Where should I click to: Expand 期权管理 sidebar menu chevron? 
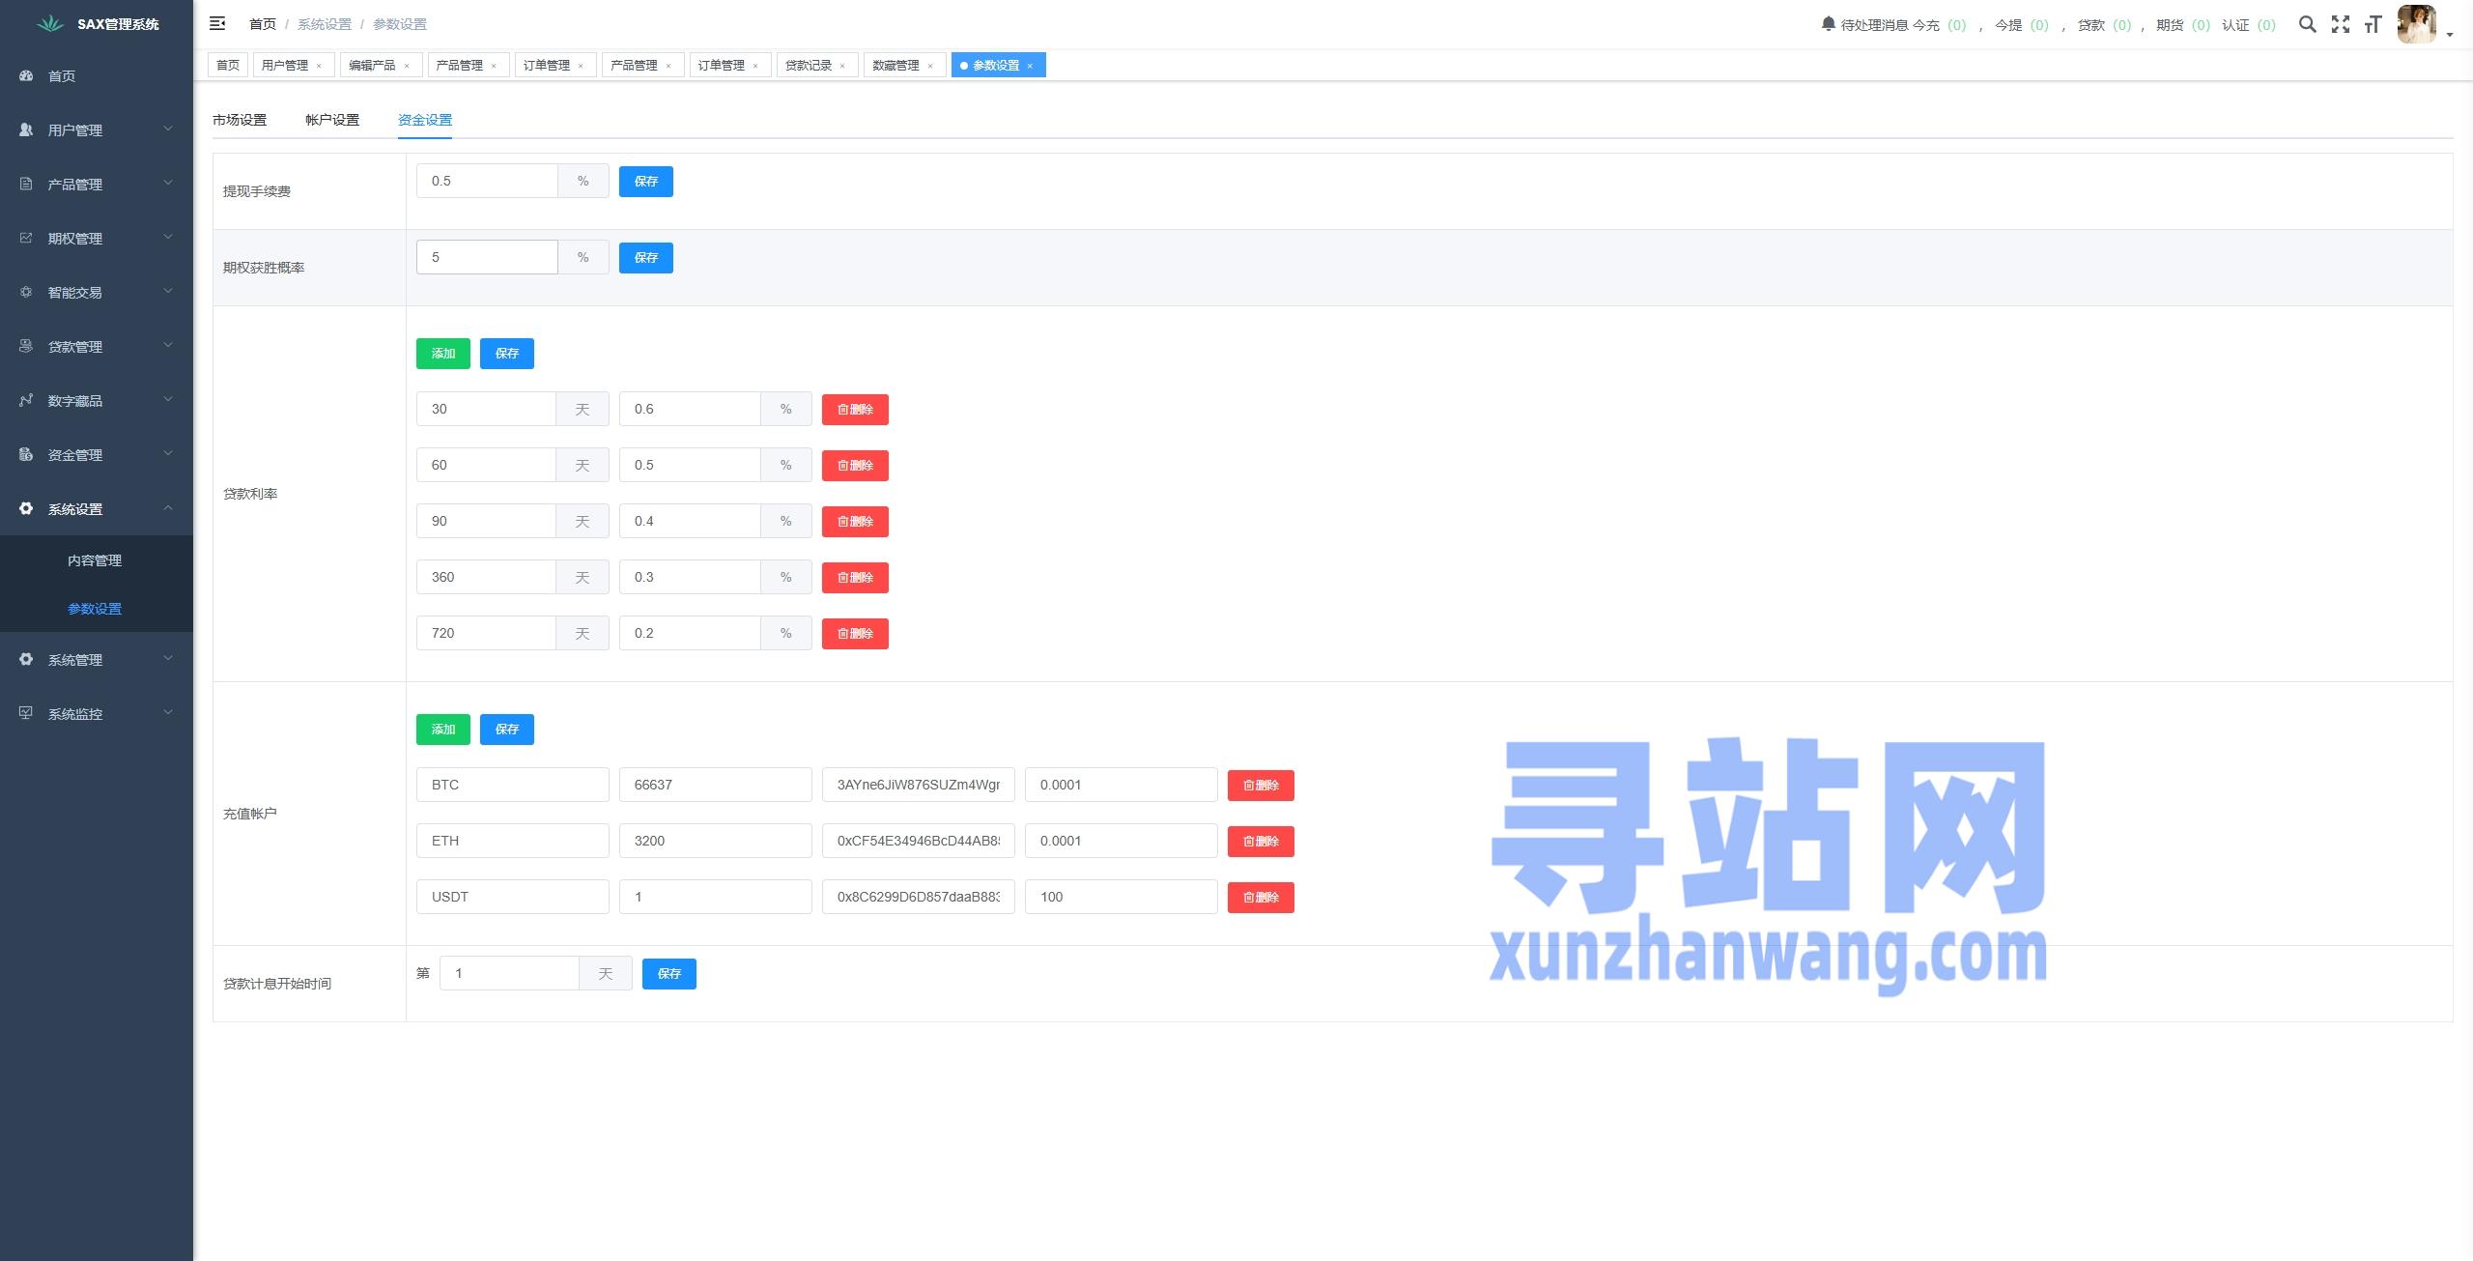click(x=168, y=237)
